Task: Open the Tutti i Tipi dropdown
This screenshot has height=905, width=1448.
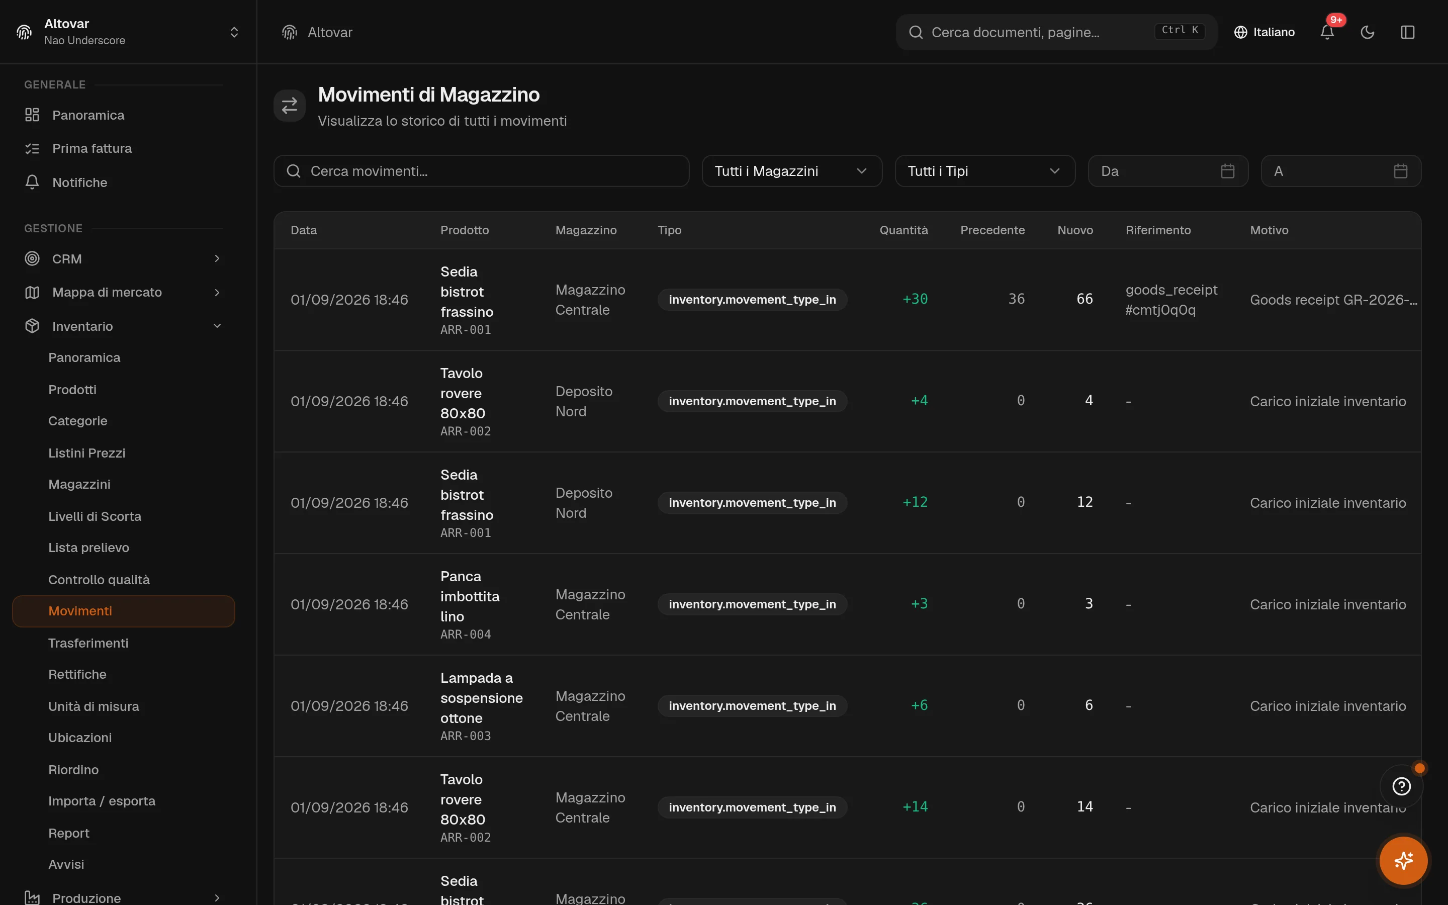Action: click(x=985, y=171)
